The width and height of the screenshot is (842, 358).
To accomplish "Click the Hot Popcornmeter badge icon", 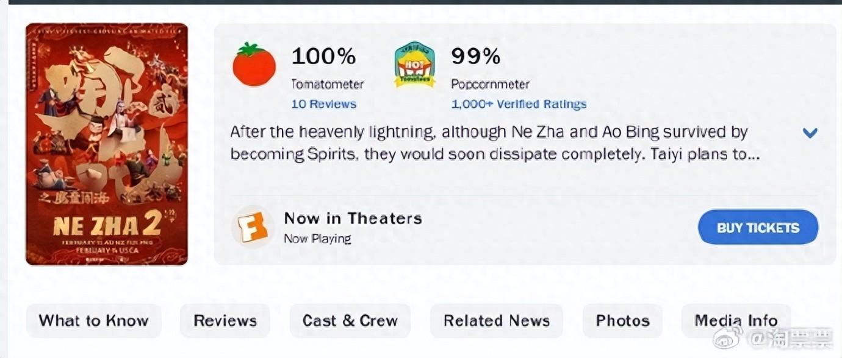I will tap(415, 64).
